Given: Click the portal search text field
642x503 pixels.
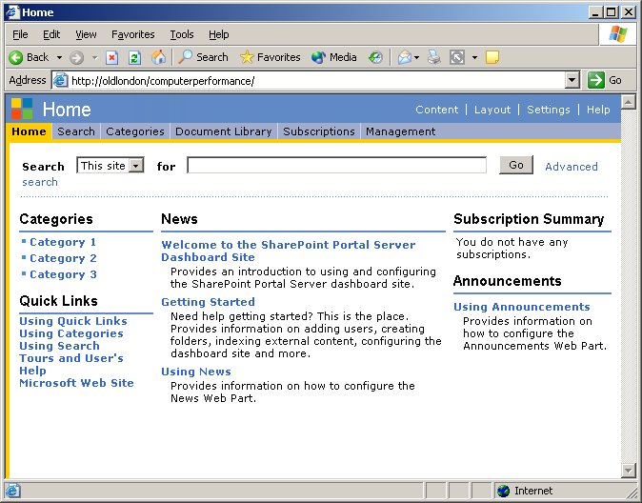Looking at the screenshot, I should point(336,165).
